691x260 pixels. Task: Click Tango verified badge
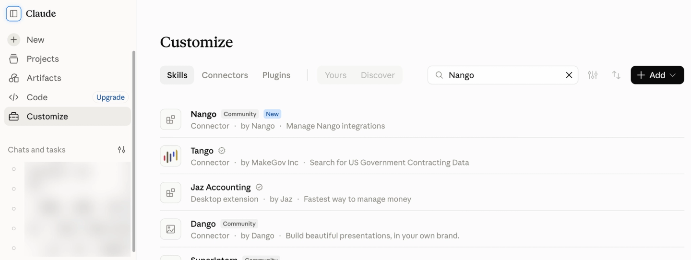(x=222, y=151)
